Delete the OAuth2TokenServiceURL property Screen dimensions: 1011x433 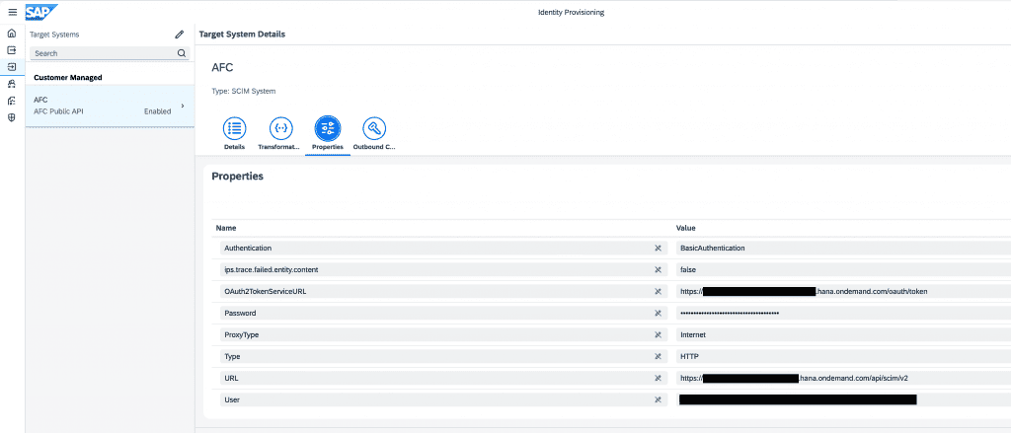tap(659, 292)
